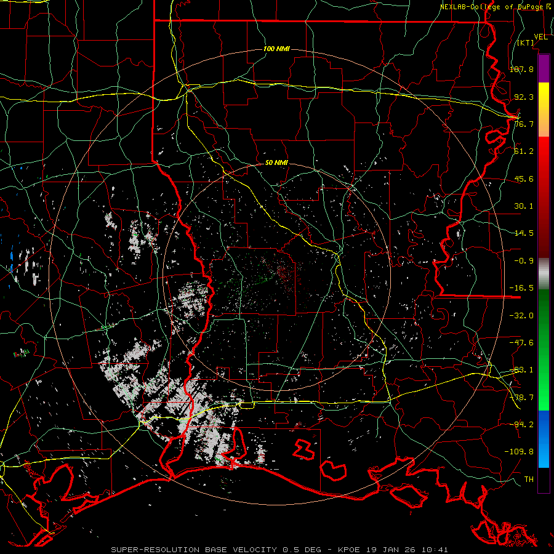554x554 pixels.
Task: Click the 92.3 value on velocity scale
Action: (x=524, y=97)
